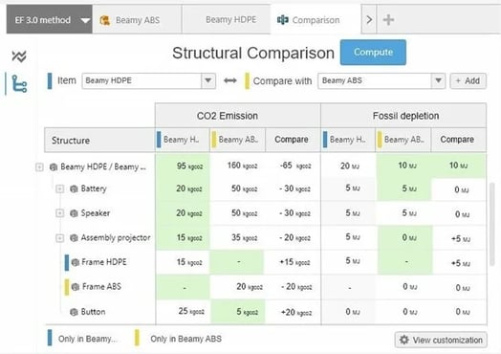Show more tabs with right chevron
Viewport: 501px width, 354px height.
(369, 19)
